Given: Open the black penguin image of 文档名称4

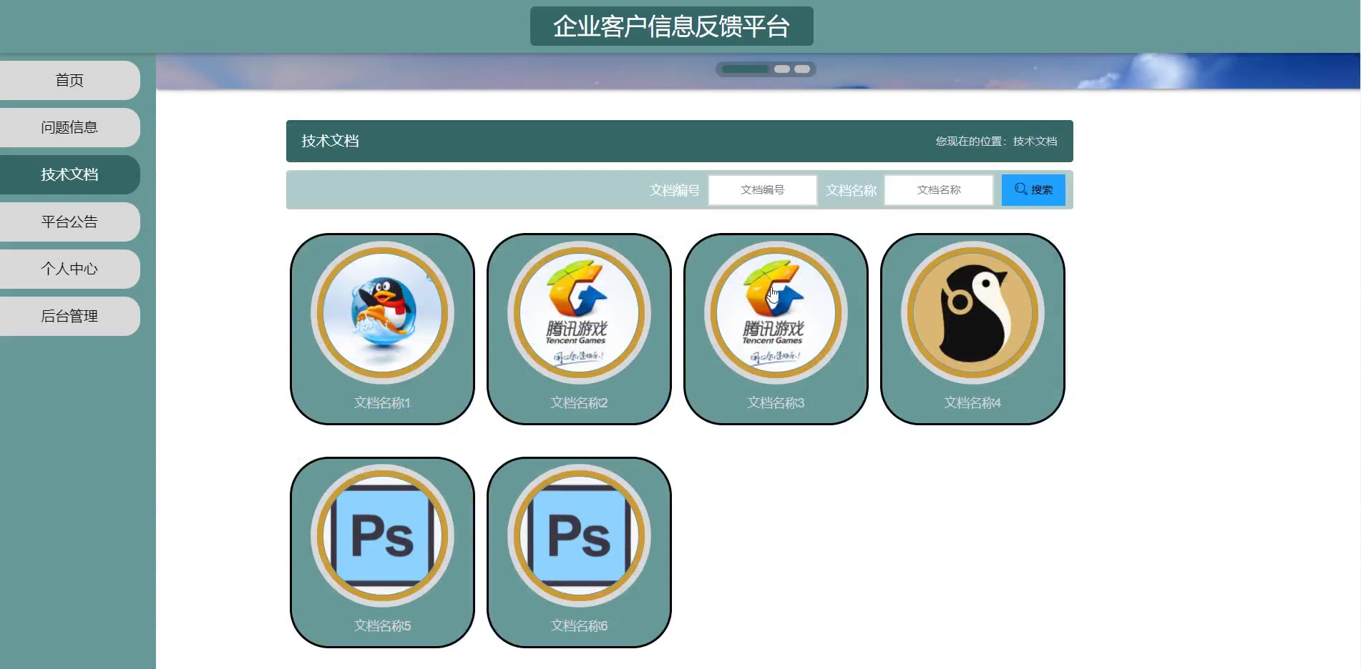Looking at the screenshot, I should [972, 312].
